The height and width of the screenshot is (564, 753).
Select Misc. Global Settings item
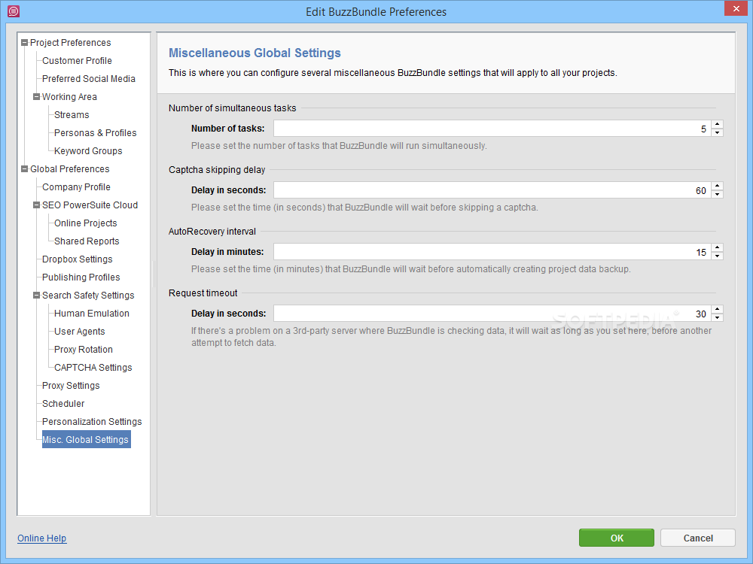[x=87, y=440]
